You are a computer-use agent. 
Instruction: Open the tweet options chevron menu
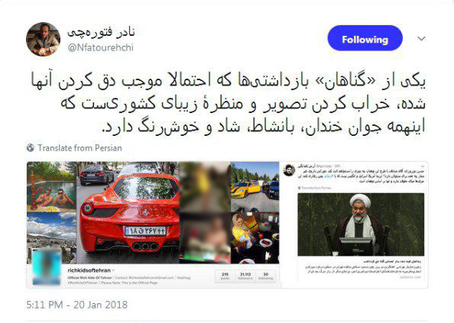[x=422, y=38]
